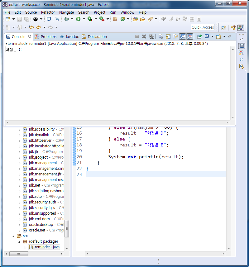
Task: Expand the reminder1.java node
Action: 25,247
